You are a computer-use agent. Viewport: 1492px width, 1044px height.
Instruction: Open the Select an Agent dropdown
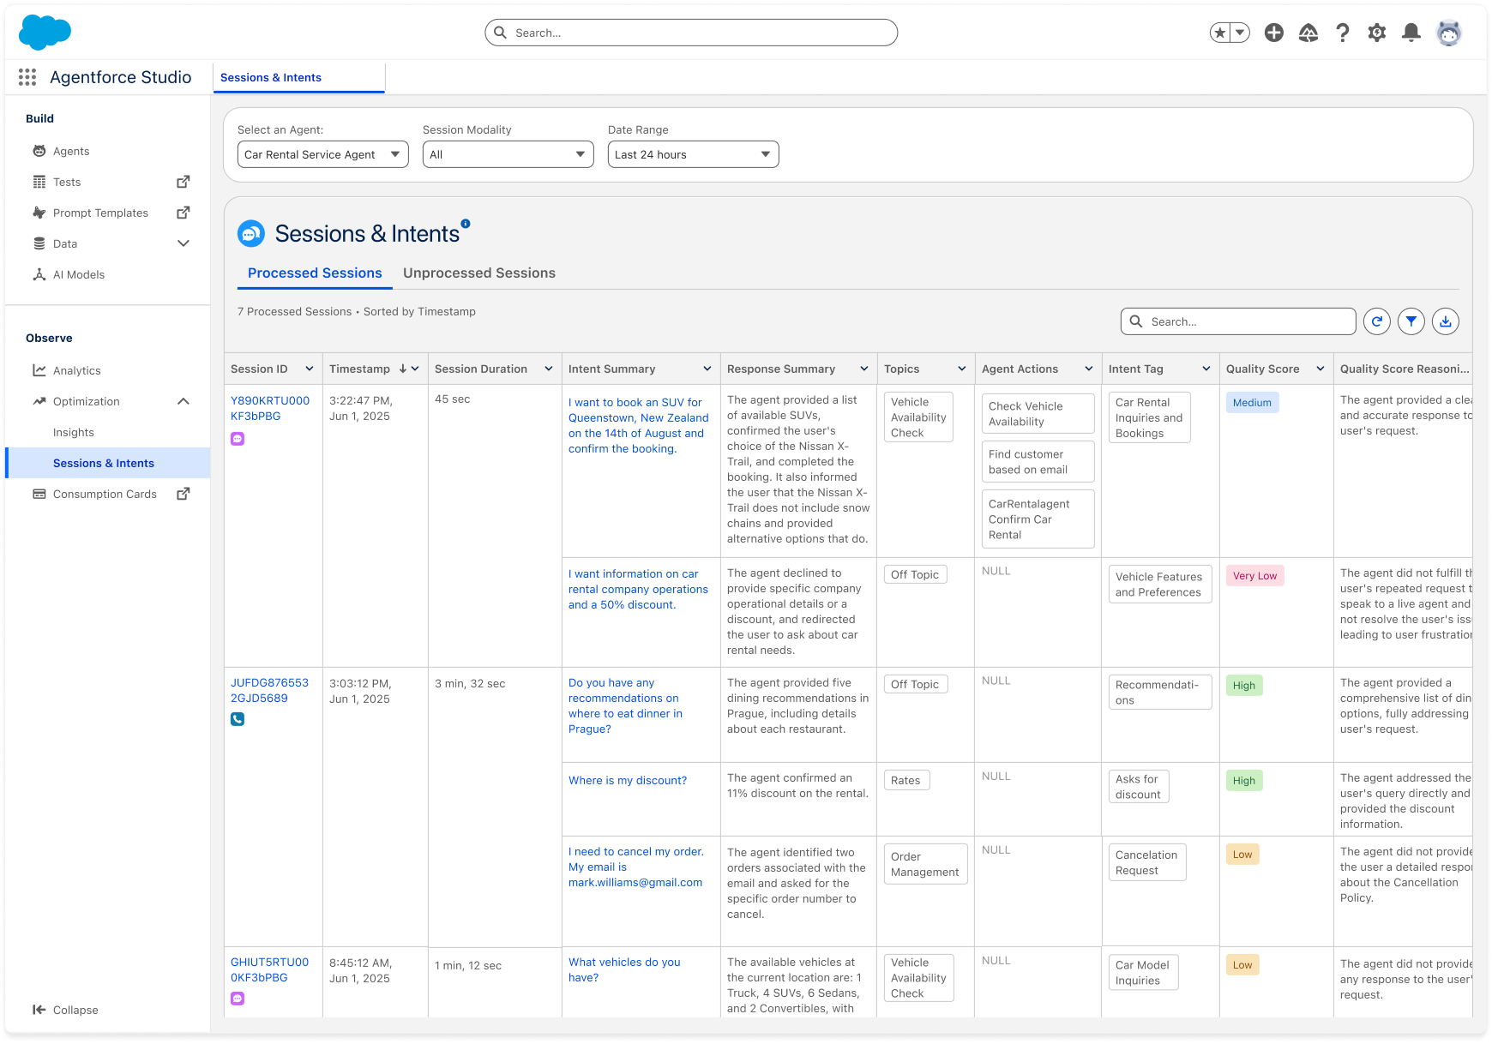click(x=323, y=154)
